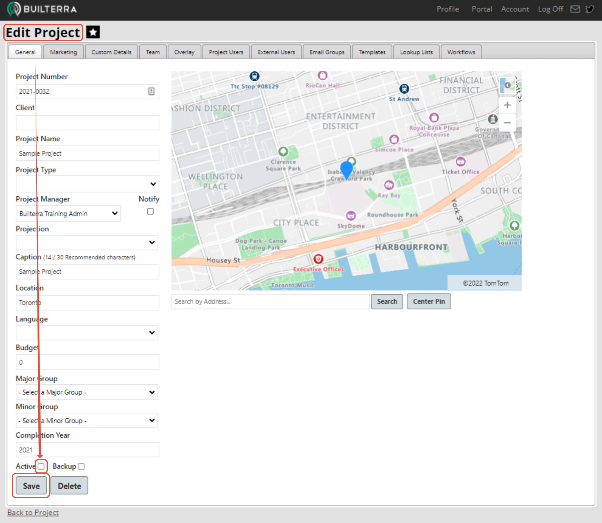
Task: Zoom out the map with minus button
Action: pyautogui.click(x=507, y=123)
